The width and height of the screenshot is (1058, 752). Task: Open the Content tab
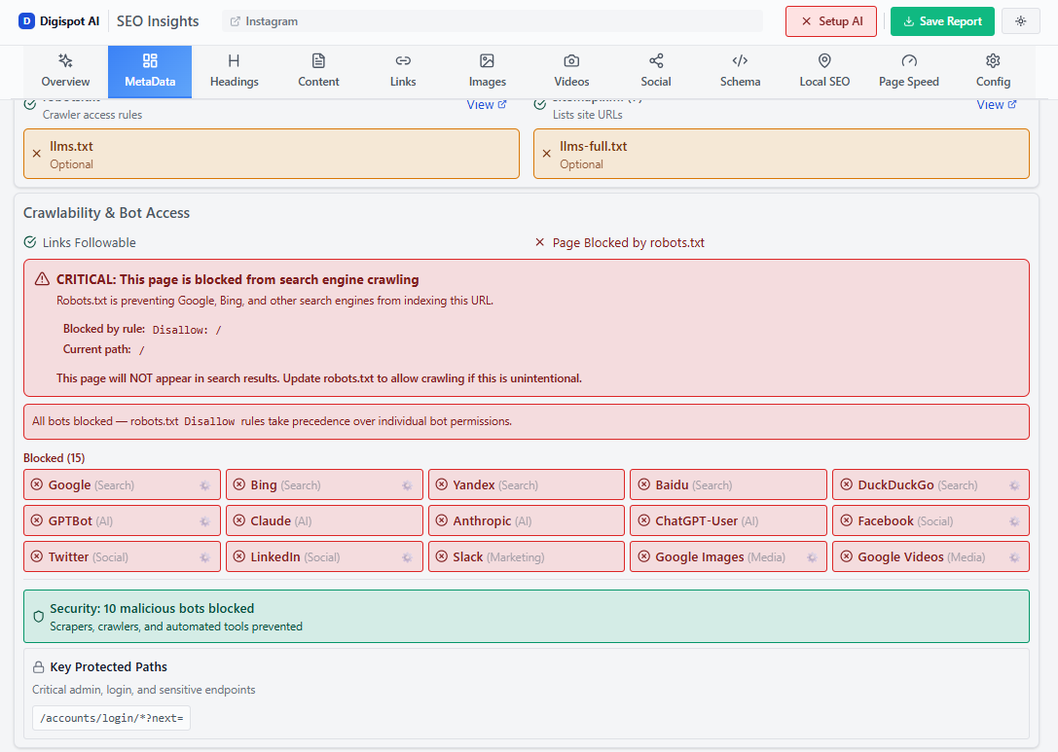(x=318, y=71)
